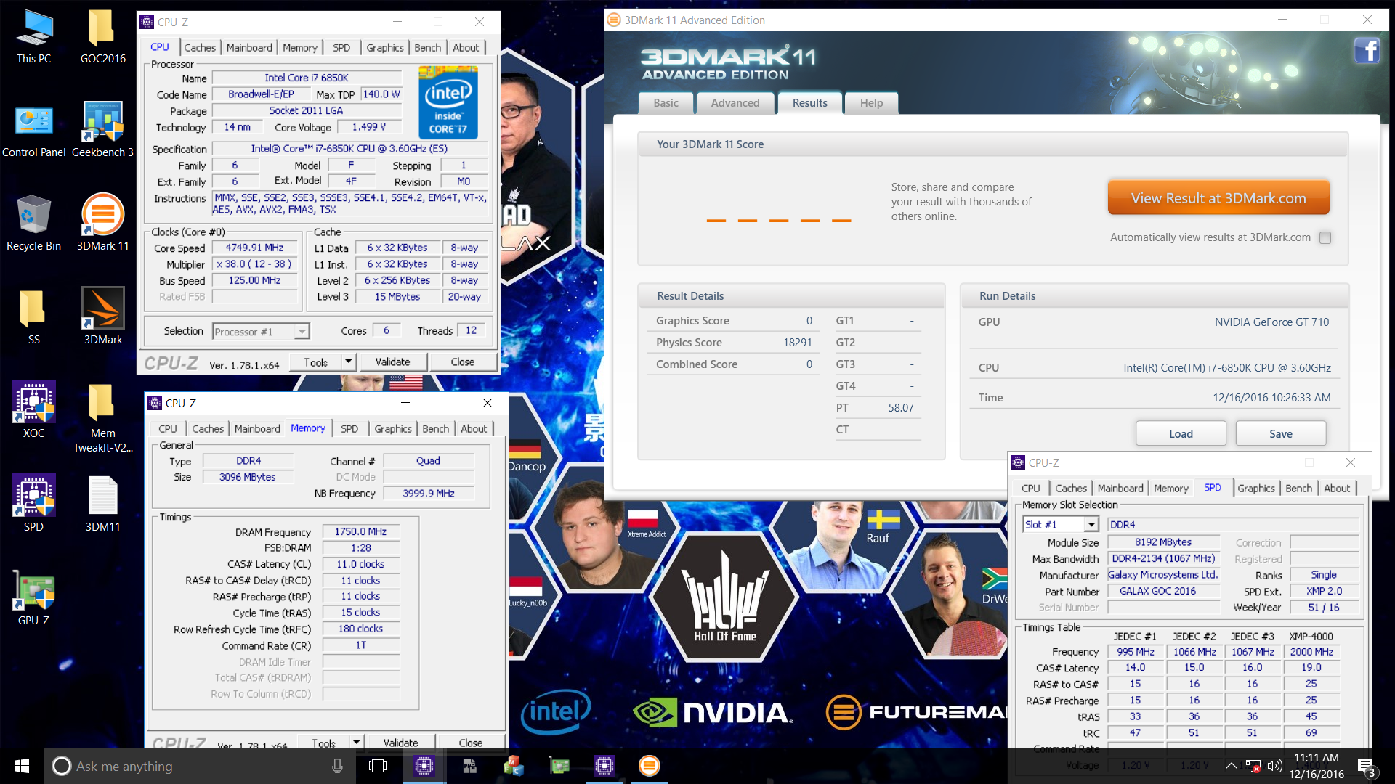Open Control Panel desktop shortcut
The height and width of the screenshot is (784, 1395).
pos(33,131)
